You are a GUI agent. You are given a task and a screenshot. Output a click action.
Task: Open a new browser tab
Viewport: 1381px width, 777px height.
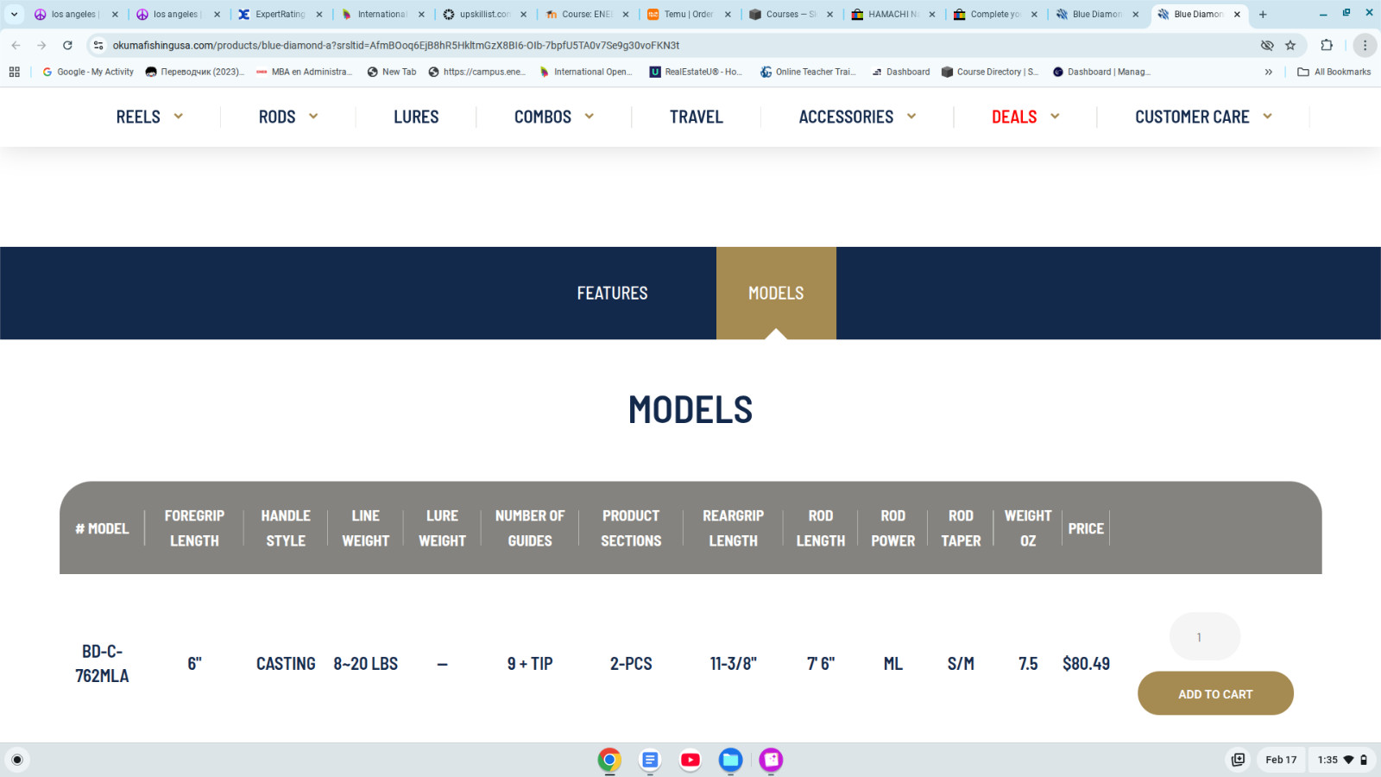(1263, 14)
